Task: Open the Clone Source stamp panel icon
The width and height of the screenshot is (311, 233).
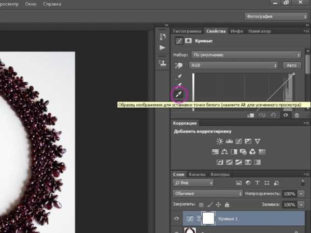Action: pyautogui.click(x=162, y=63)
